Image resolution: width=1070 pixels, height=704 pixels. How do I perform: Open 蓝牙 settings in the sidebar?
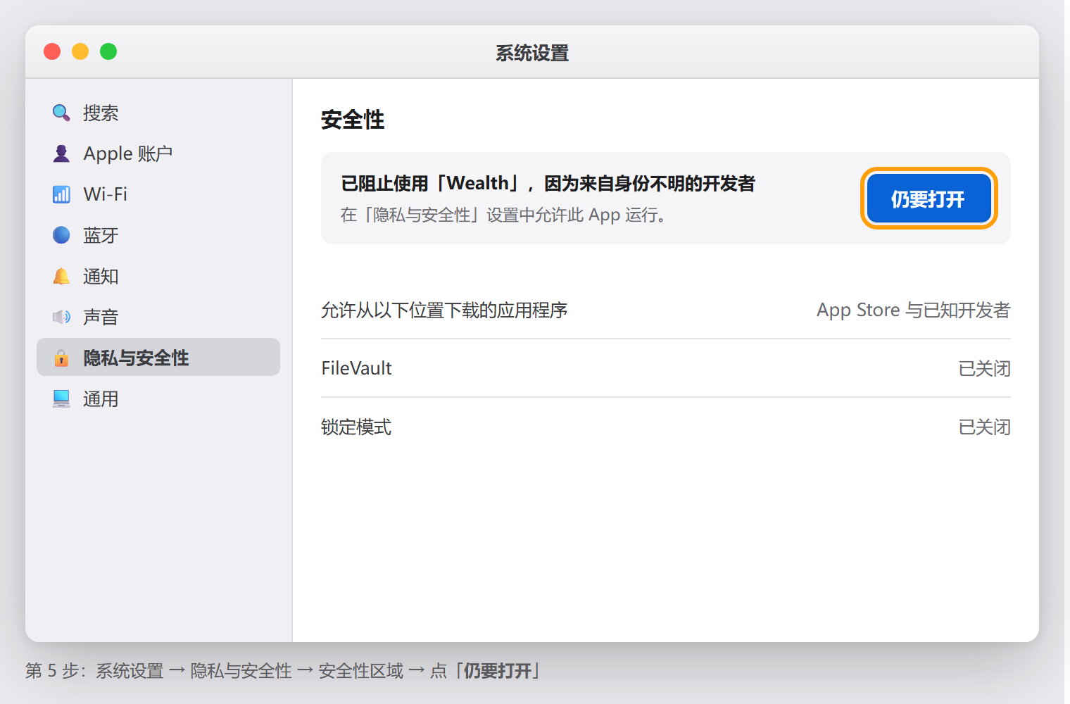(158, 235)
